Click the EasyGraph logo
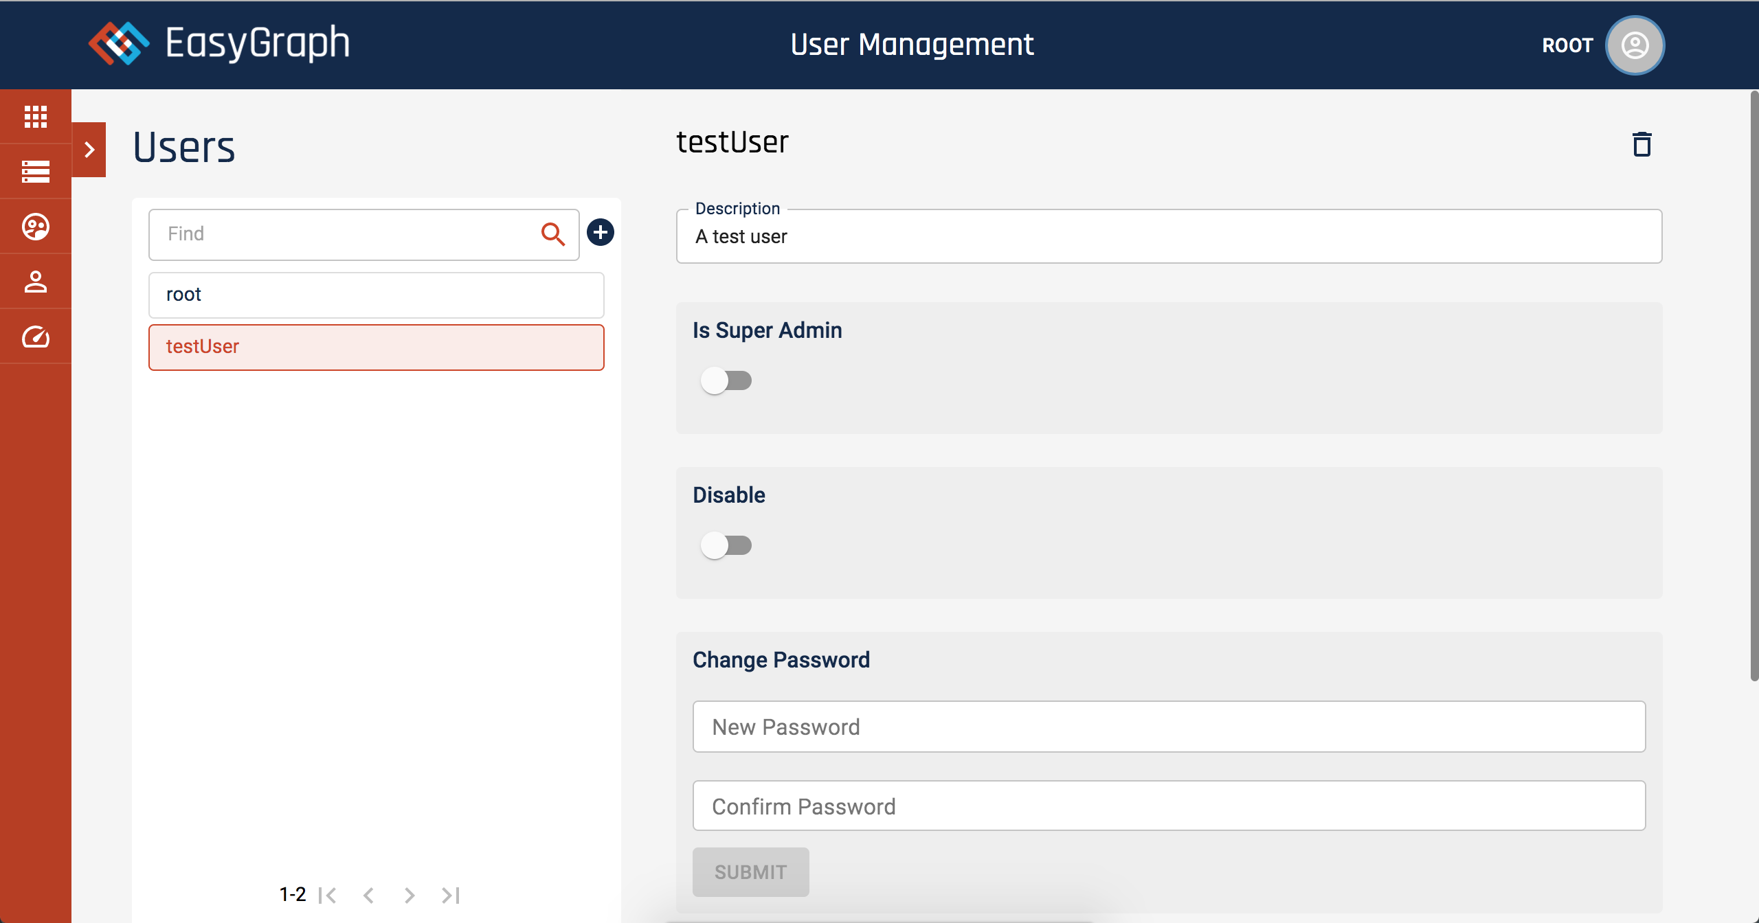This screenshot has height=923, width=1759. [220, 43]
